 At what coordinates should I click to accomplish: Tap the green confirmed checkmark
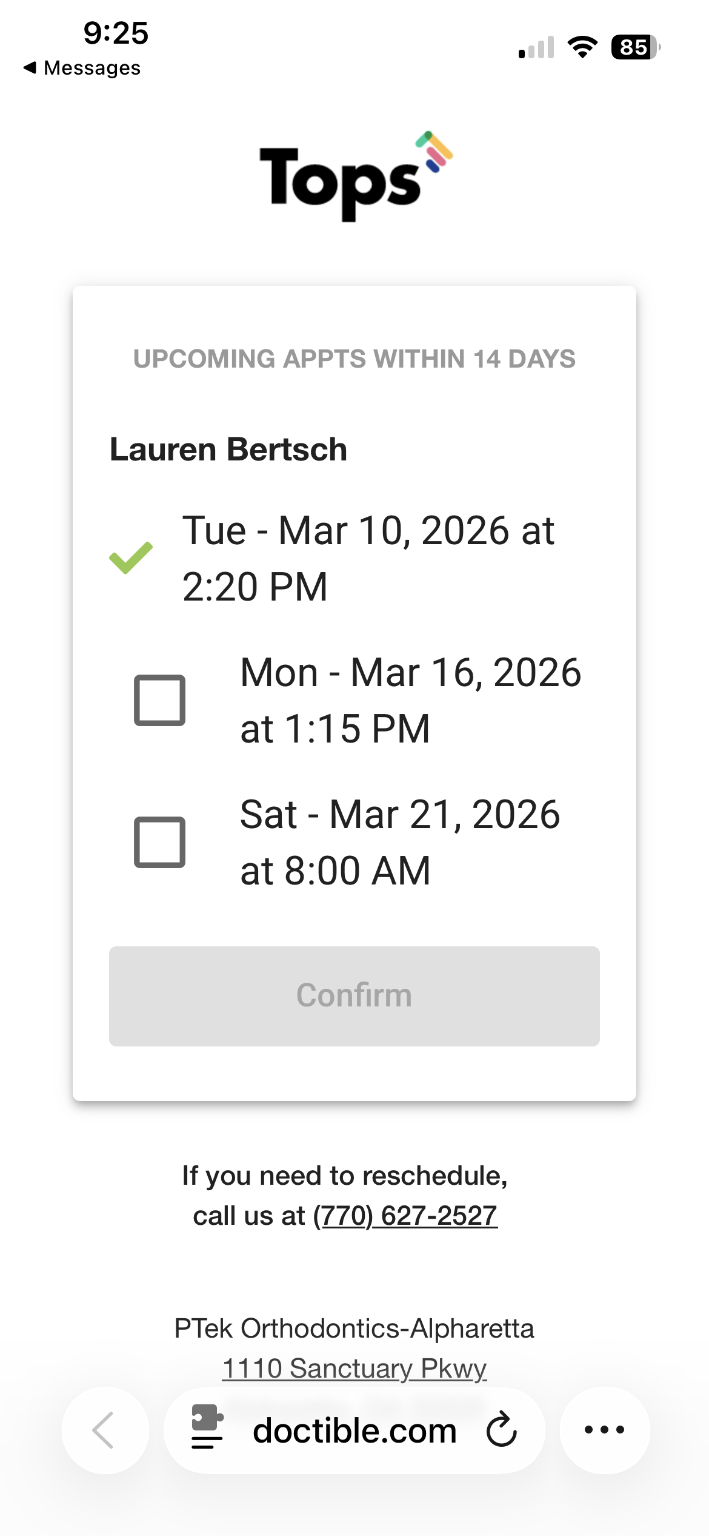pyautogui.click(x=131, y=557)
